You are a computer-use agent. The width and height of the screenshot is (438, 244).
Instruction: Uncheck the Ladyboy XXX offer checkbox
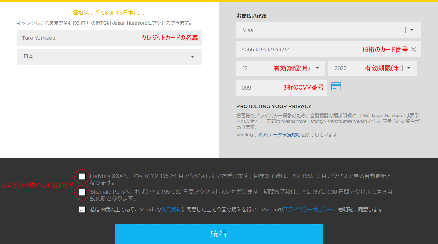82,176
